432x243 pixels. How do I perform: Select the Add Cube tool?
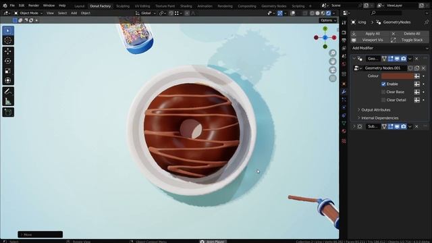pyautogui.click(x=8, y=113)
